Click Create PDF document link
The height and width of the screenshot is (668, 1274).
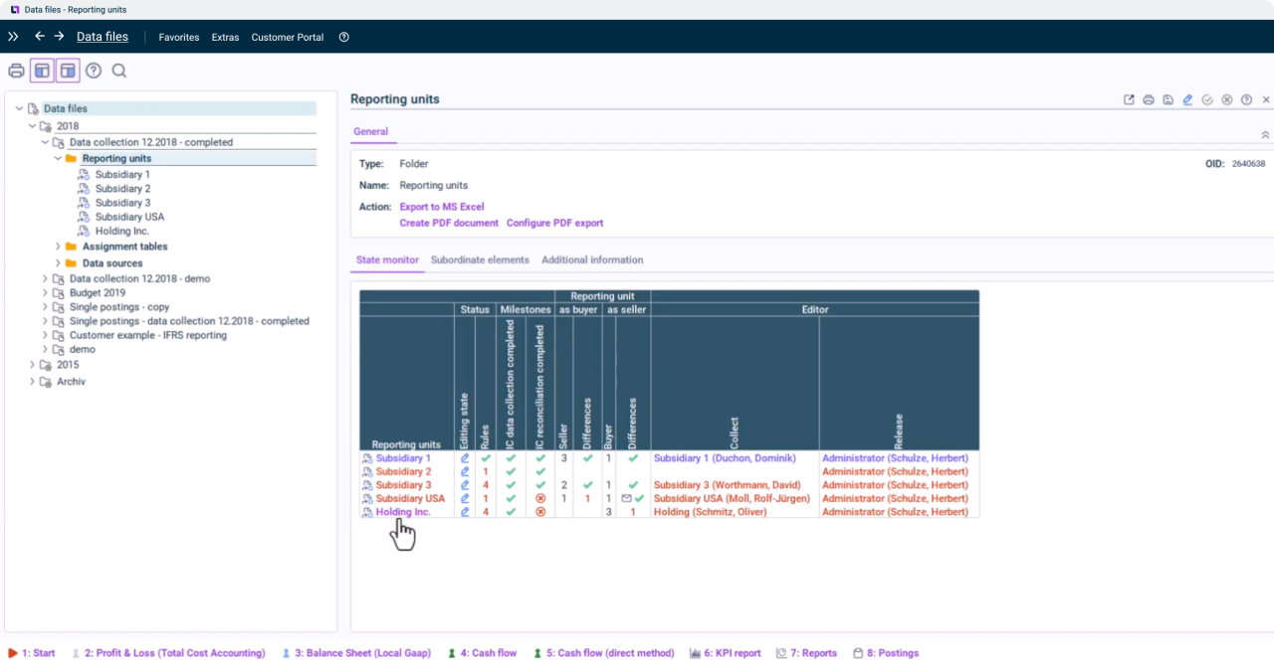click(x=449, y=223)
